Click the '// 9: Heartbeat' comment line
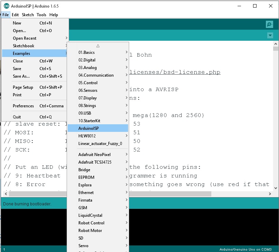The width and height of the screenshot is (279, 252). click(x=32, y=176)
